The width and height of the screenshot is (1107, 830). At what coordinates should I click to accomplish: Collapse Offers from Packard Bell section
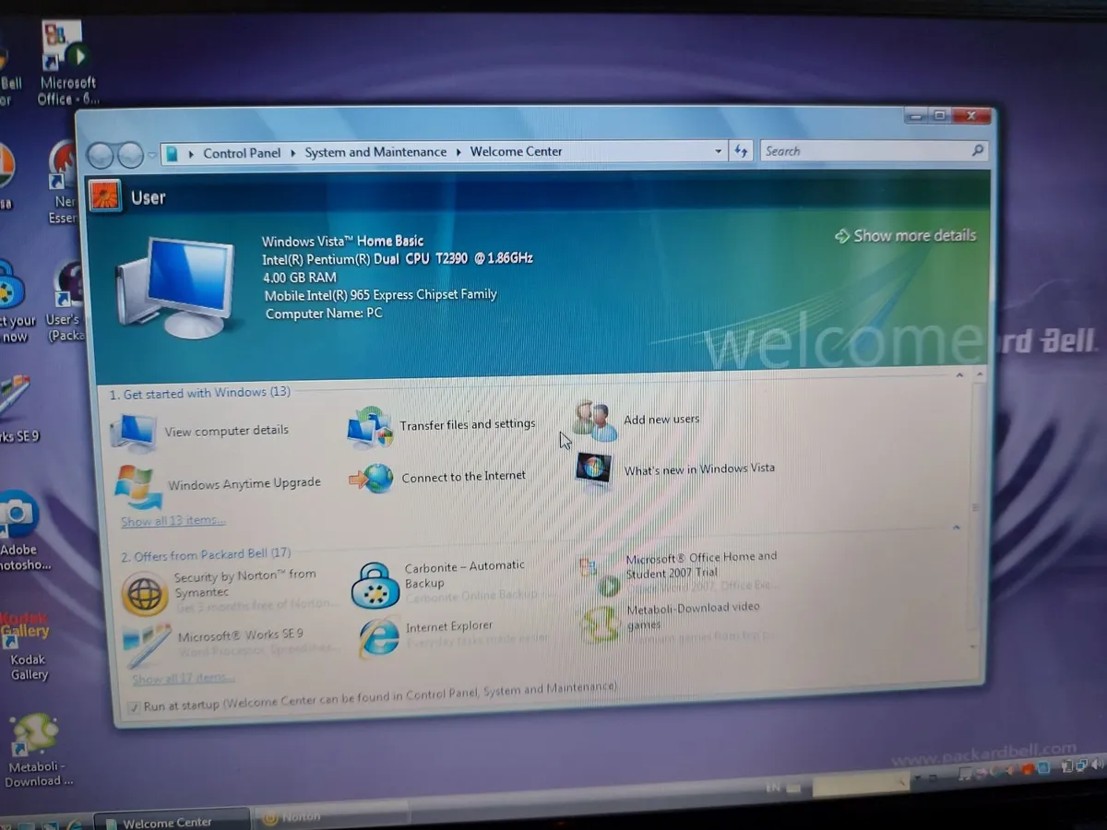(956, 527)
